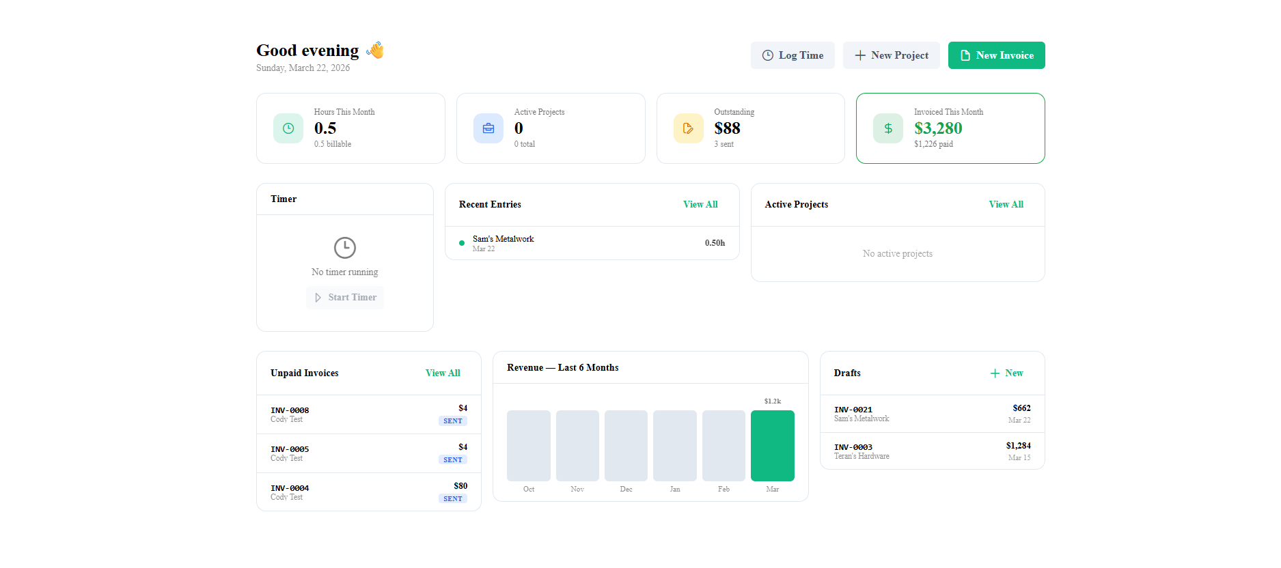This screenshot has width=1281, height=568.
Task: Click the clock icon in Hours This Month card
Action: tap(288, 128)
